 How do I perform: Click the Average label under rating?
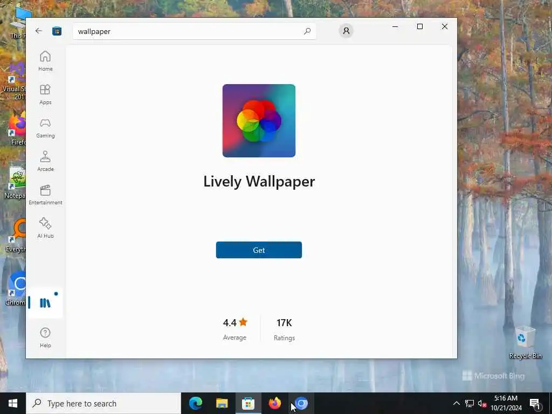tap(234, 337)
